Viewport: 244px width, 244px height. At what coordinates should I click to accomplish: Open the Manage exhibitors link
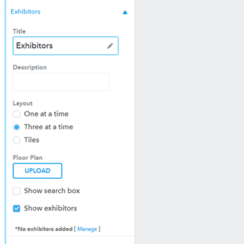(87, 229)
